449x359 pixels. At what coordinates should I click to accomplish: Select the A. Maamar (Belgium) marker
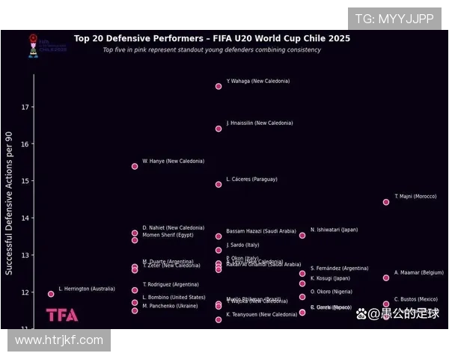386,278
